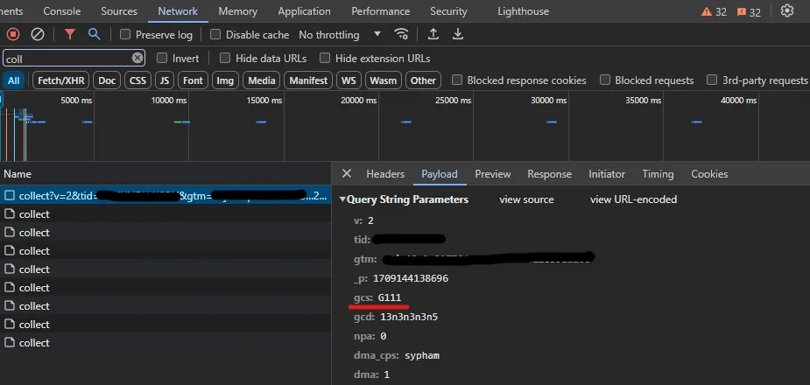Filter by Wasm requests
810x385 pixels.
[384, 80]
